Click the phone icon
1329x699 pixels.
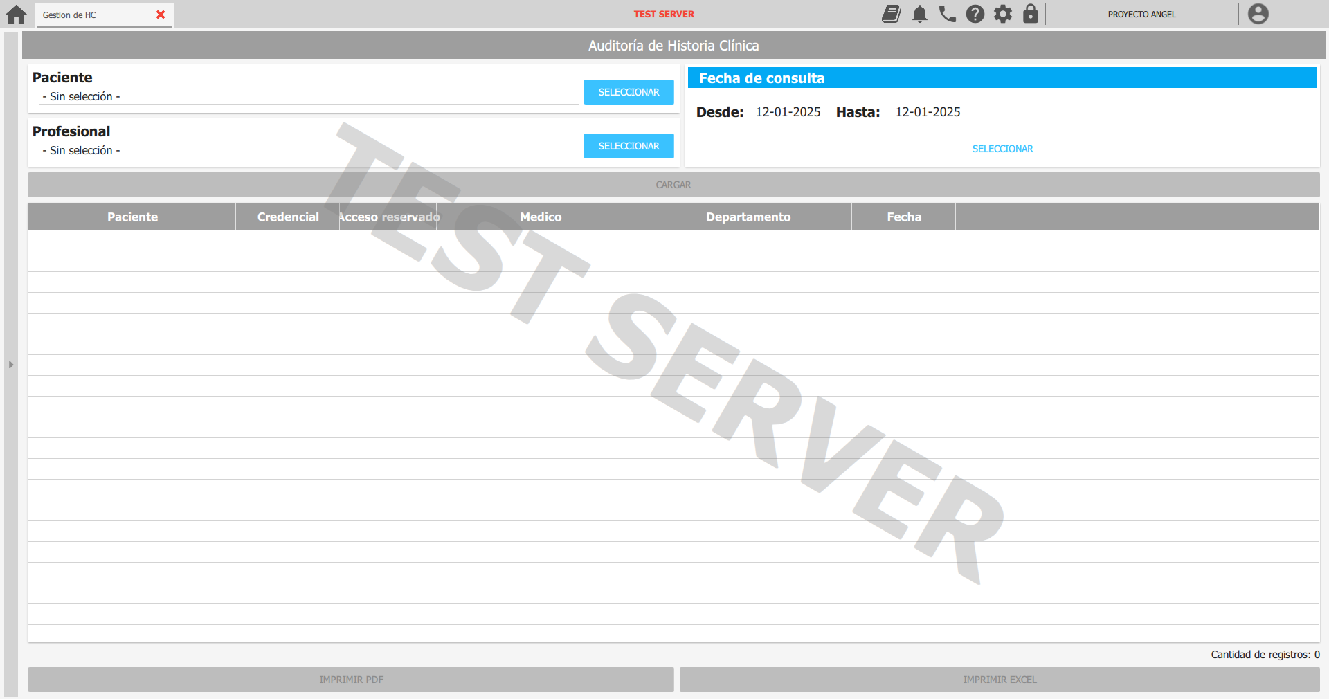click(x=947, y=14)
